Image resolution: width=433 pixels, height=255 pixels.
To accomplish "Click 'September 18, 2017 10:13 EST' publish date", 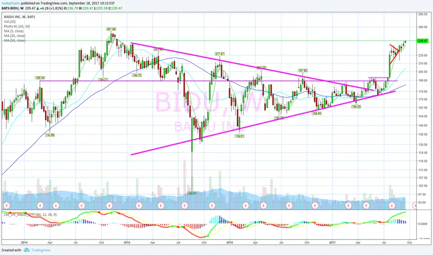I will pyautogui.click(x=92, y=3).
